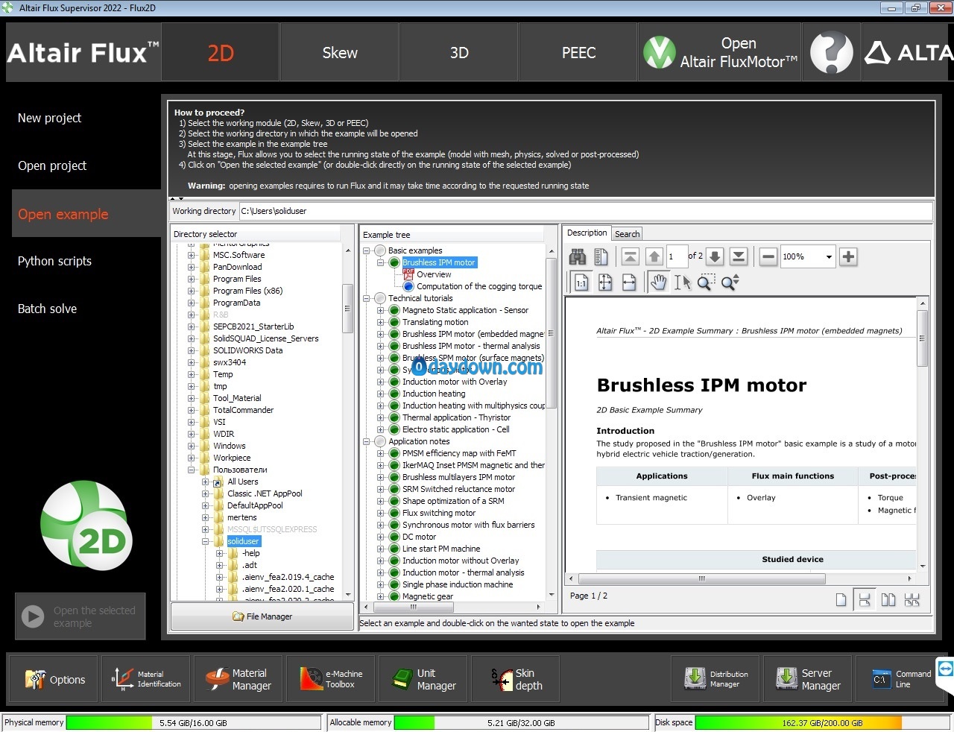
Task: Open the Options button
Action: 54,679
